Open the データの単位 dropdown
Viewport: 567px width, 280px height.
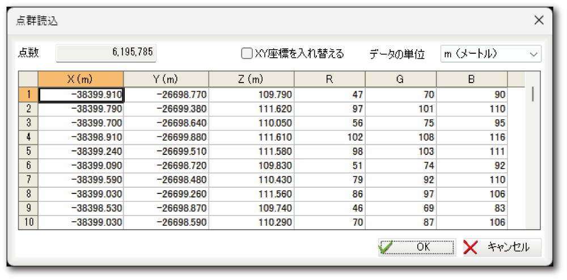490,54
